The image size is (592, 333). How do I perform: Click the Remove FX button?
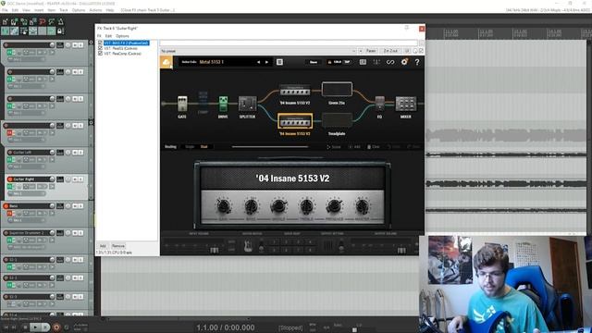pos(118,246)
